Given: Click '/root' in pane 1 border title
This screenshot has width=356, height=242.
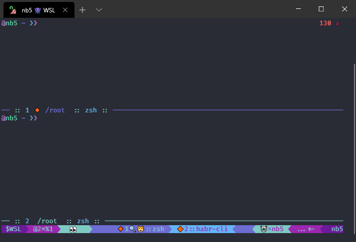Looking at the screenshot, I should 55,110.
